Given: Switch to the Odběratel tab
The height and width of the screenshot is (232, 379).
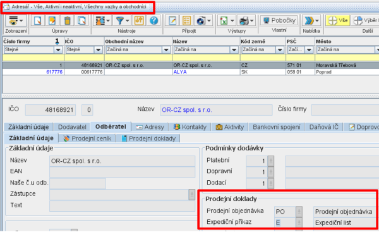Looking at the screenshot, I should [x=111, y=126].
